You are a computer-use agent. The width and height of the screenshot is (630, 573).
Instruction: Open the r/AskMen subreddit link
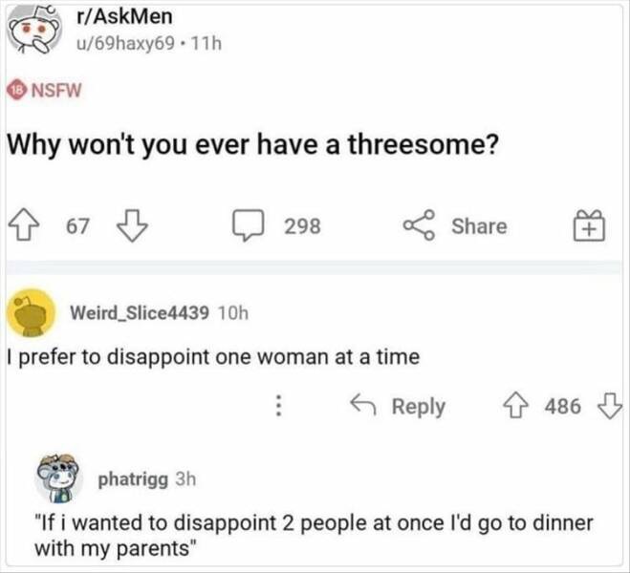coord(124,16)
